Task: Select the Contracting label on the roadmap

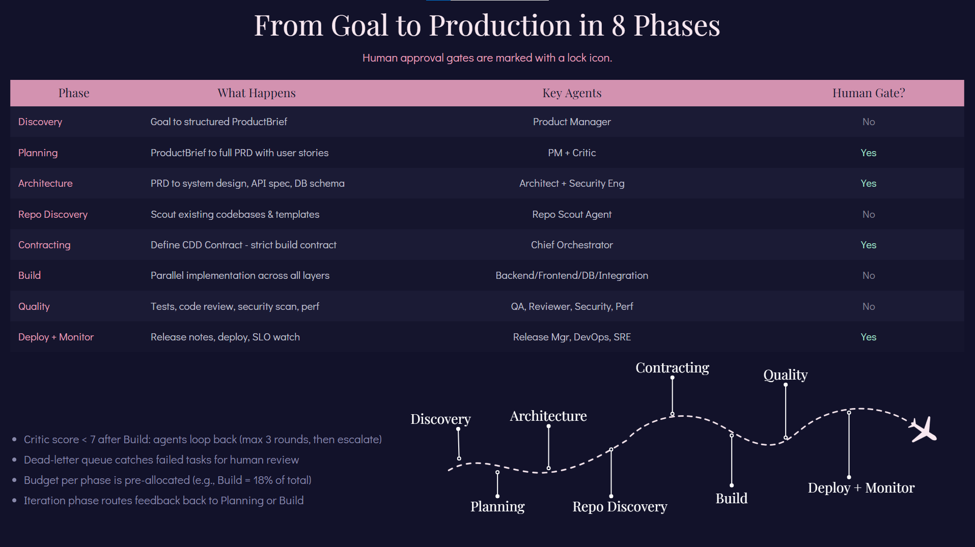Action: point(672,367)
